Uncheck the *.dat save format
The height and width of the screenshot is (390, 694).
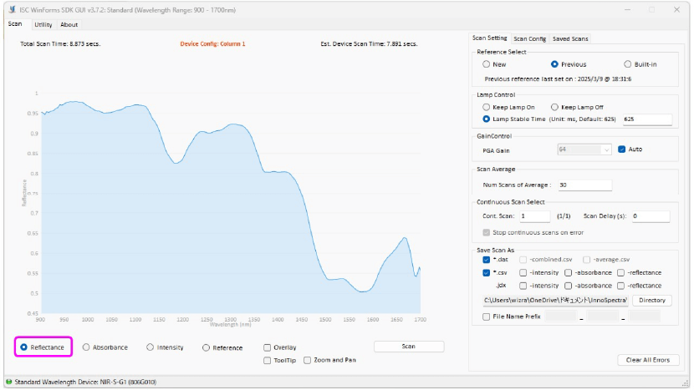tap(487, 260)
